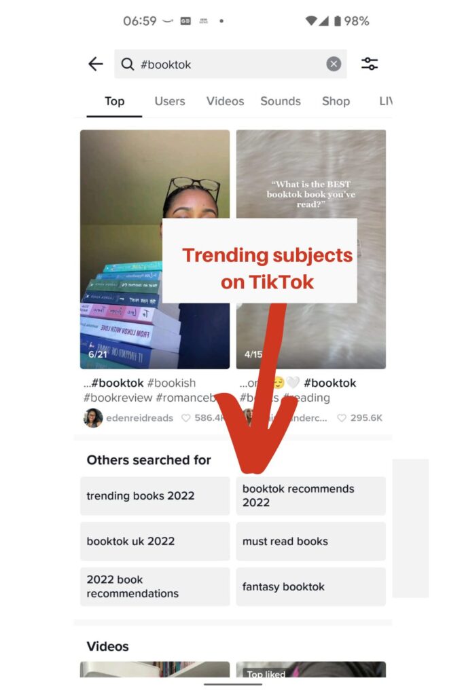Viewport: 464px width, 695px height.
Task: Like the edenreidreads video heart icon
Action: click(186, 417)
